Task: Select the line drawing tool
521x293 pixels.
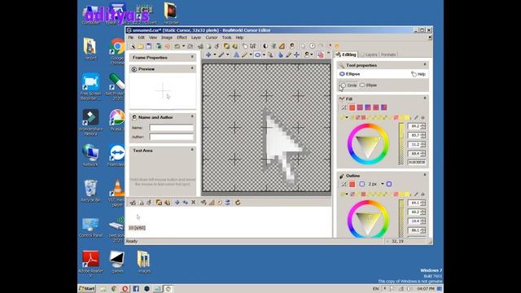Action: tap(244, 55)
